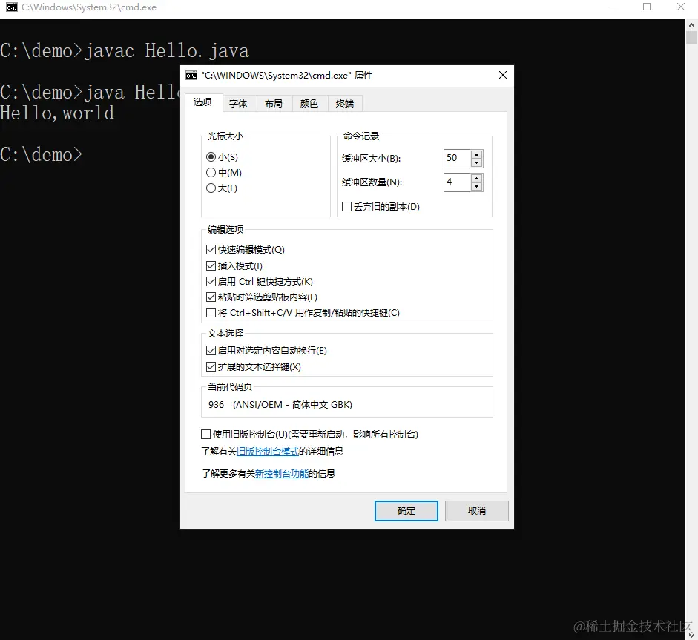Toggle 粘贴时筛选剪贴板内容(F)
698x640 pixels.
[211, 297]
